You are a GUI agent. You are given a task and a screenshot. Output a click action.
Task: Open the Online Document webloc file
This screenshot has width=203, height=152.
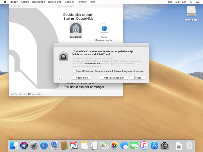click(104, 29)
